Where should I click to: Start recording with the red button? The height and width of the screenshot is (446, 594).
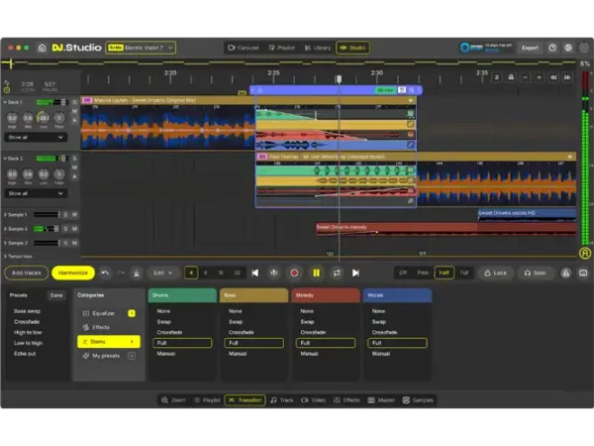294,273
